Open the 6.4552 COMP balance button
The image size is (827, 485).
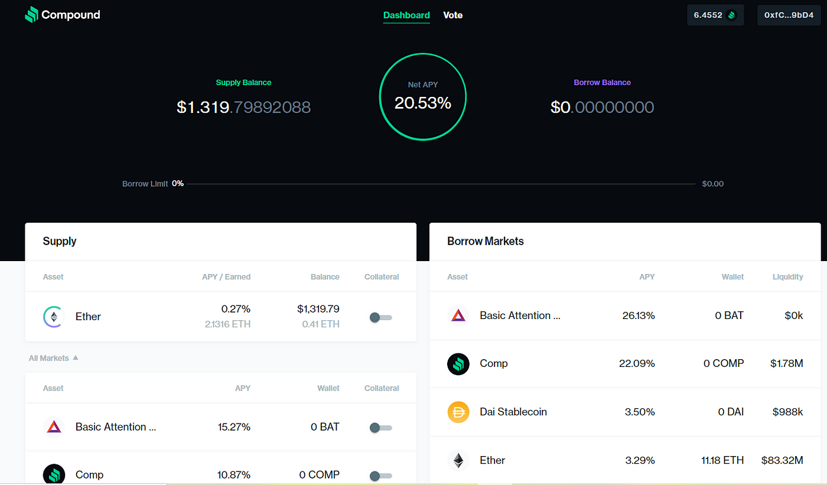715,15
